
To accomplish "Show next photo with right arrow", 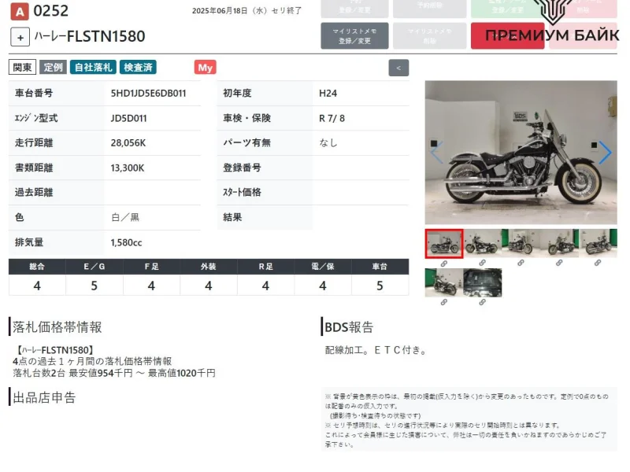I will (604, 153).
